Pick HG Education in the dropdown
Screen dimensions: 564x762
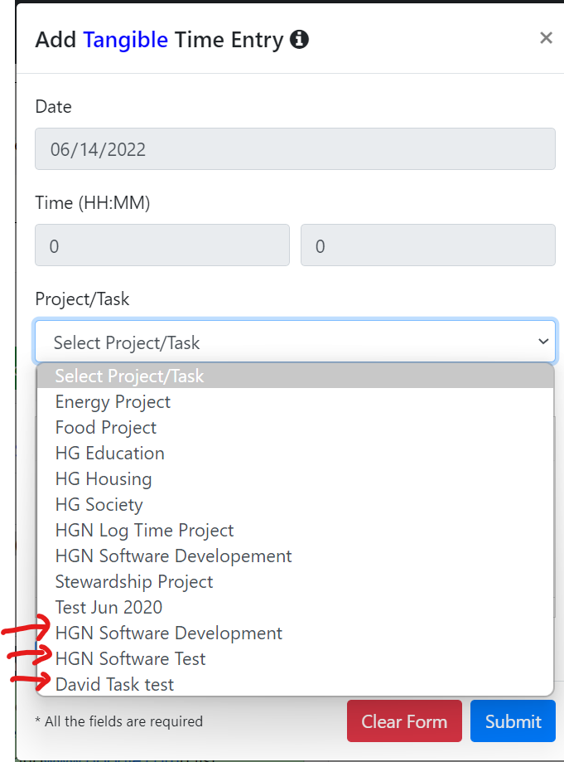295,454
